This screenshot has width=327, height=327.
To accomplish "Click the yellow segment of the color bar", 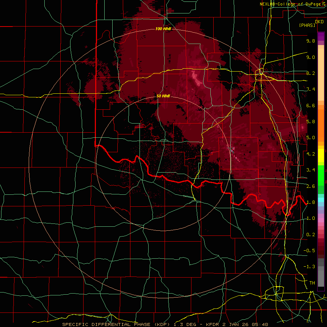I will [x=321, y=156].
